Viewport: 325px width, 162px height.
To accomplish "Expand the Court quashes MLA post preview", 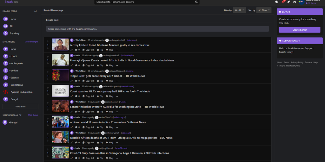I will click(71, 96).
